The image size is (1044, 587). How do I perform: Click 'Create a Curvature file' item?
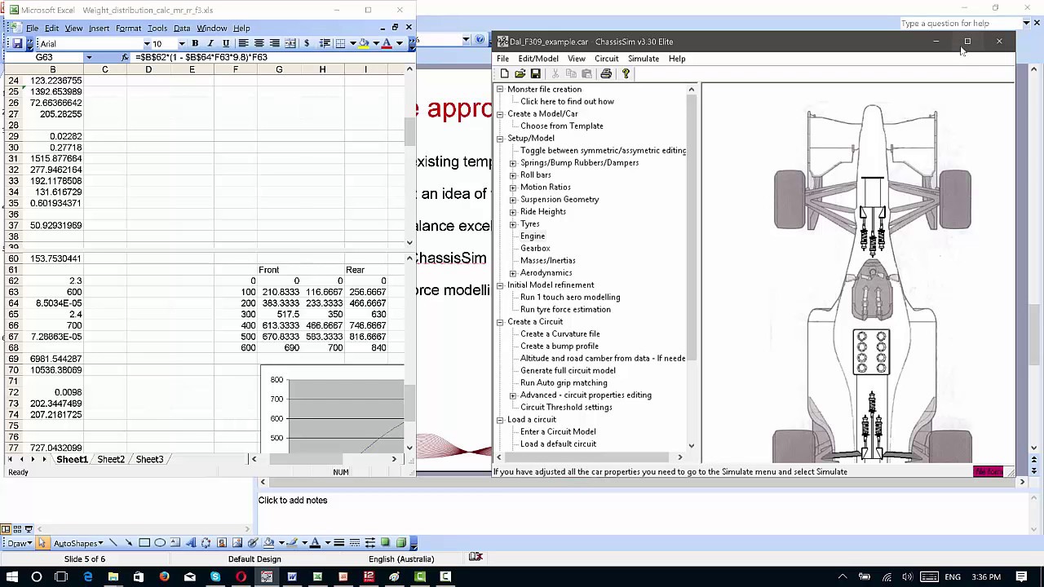[x=560, y=334]
